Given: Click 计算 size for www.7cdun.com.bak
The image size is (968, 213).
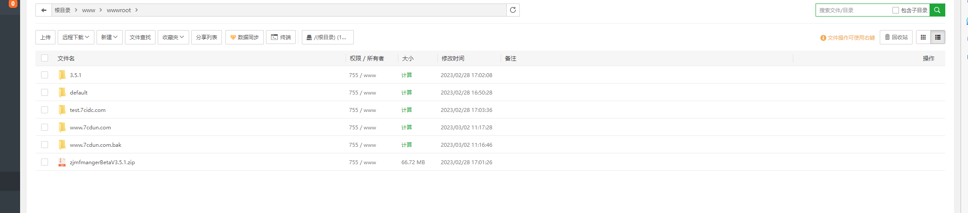Looking at the screenshot, I should pos(407,145).
